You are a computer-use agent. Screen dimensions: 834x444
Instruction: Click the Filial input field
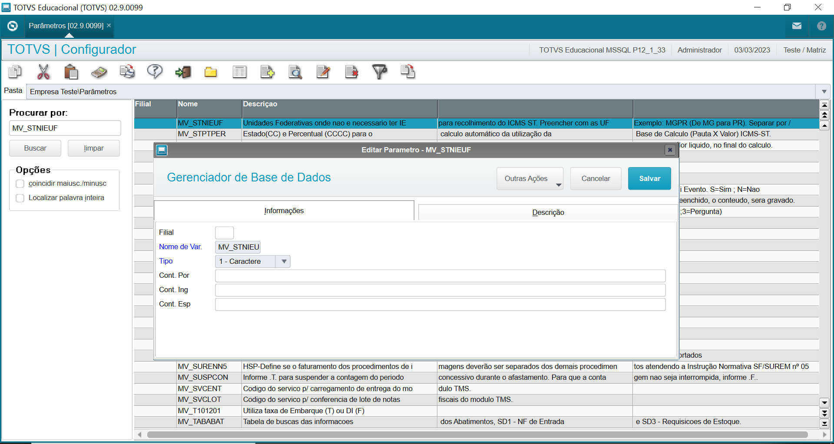(224, 233)
